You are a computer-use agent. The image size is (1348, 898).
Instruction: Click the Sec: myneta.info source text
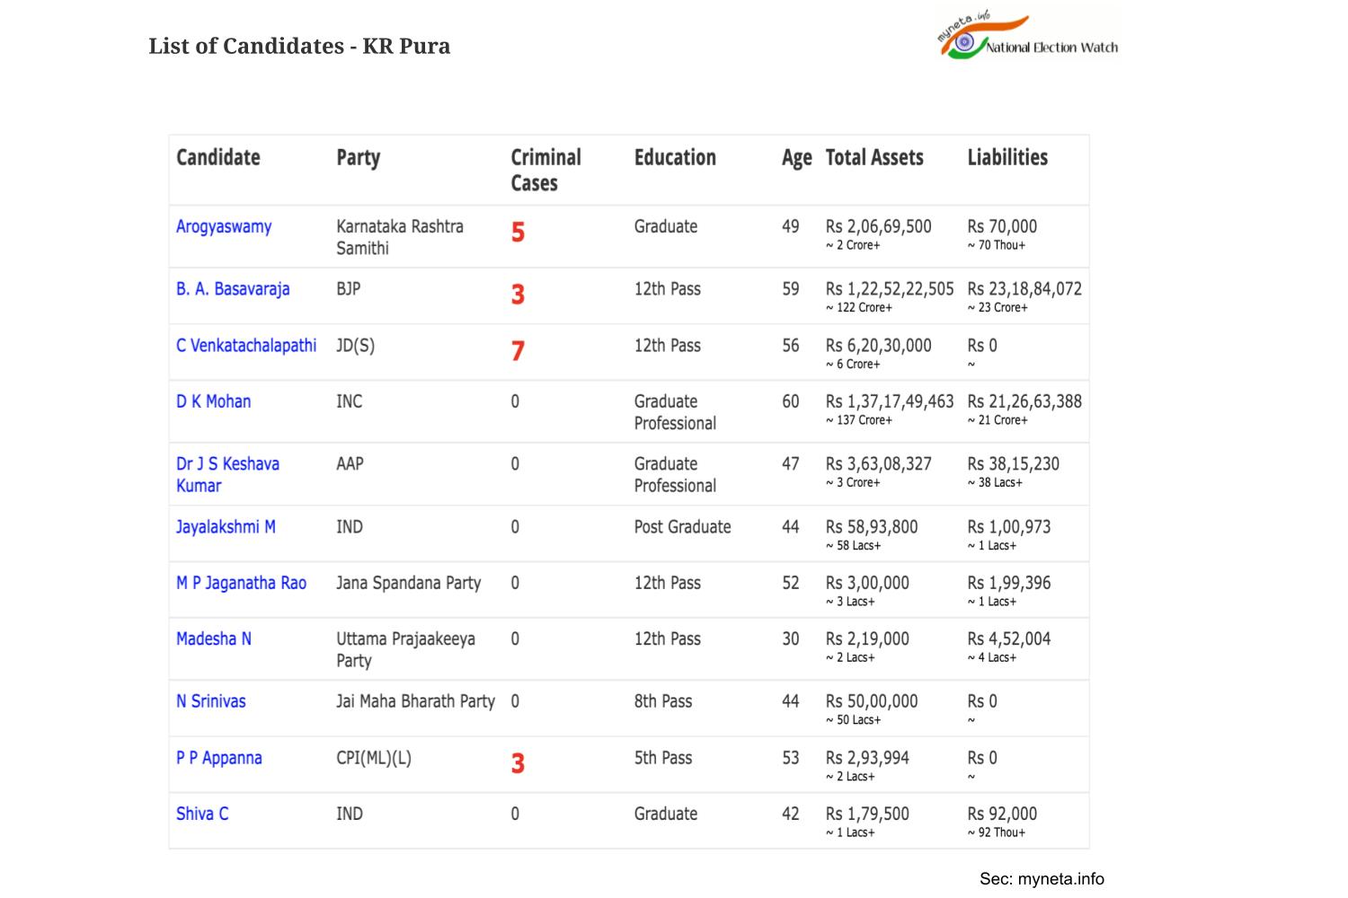pos(1042,879)
